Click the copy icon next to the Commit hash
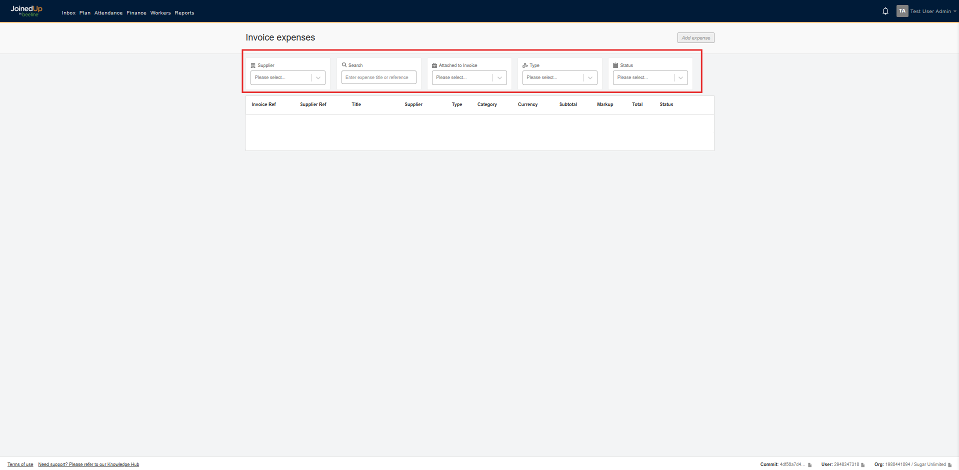This screenshot has width=959, height=470. point(810,464)
